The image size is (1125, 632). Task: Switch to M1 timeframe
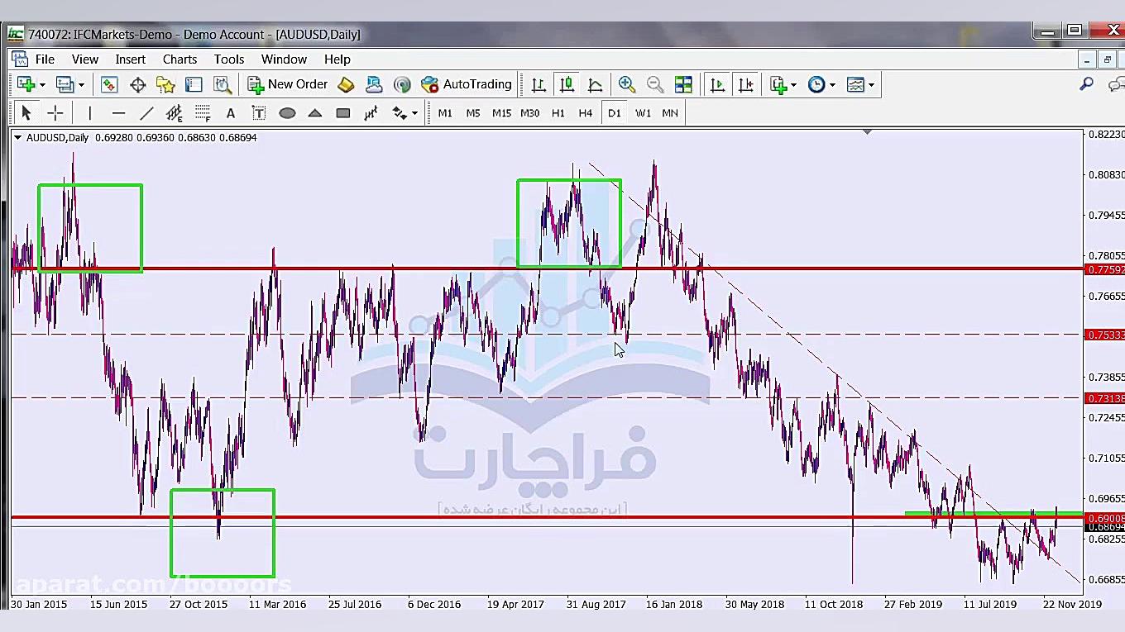coord(445,113)
